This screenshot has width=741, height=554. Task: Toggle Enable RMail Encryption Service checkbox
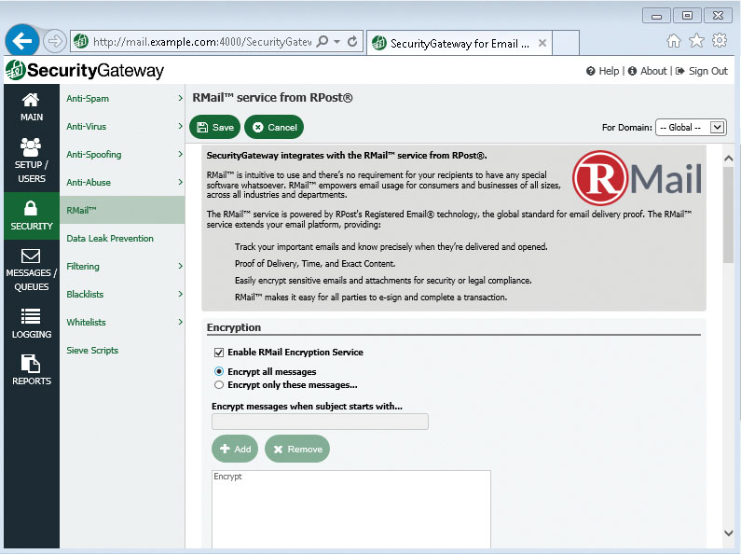(219, 353)
